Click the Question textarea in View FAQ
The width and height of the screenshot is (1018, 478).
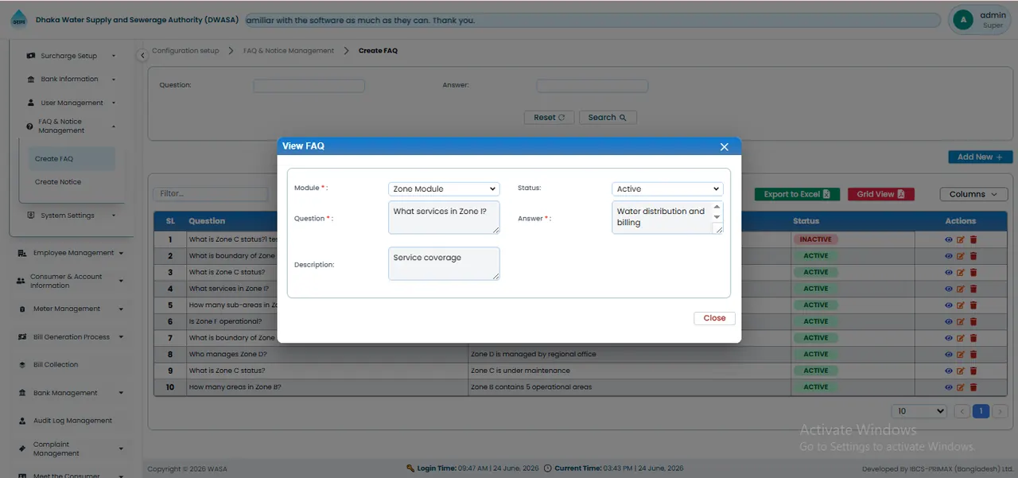(444, 218)
